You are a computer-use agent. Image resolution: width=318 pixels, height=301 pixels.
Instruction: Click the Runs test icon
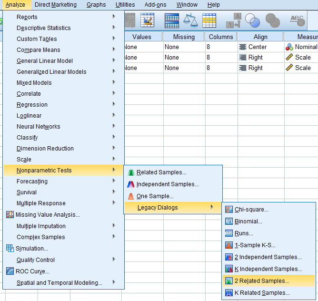[229, 233]
